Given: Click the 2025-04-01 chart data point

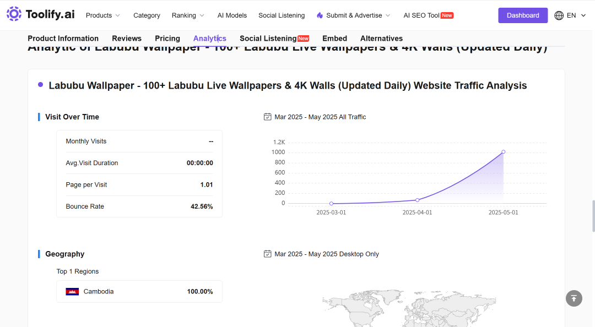Looking at the screenshot, I should (x=418, y=200).
